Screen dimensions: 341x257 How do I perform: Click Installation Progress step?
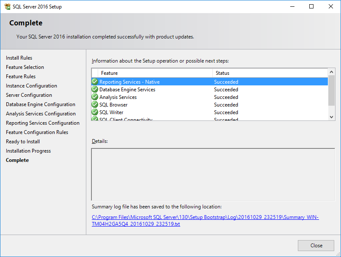pyautogui.click(x=28, y=151)
